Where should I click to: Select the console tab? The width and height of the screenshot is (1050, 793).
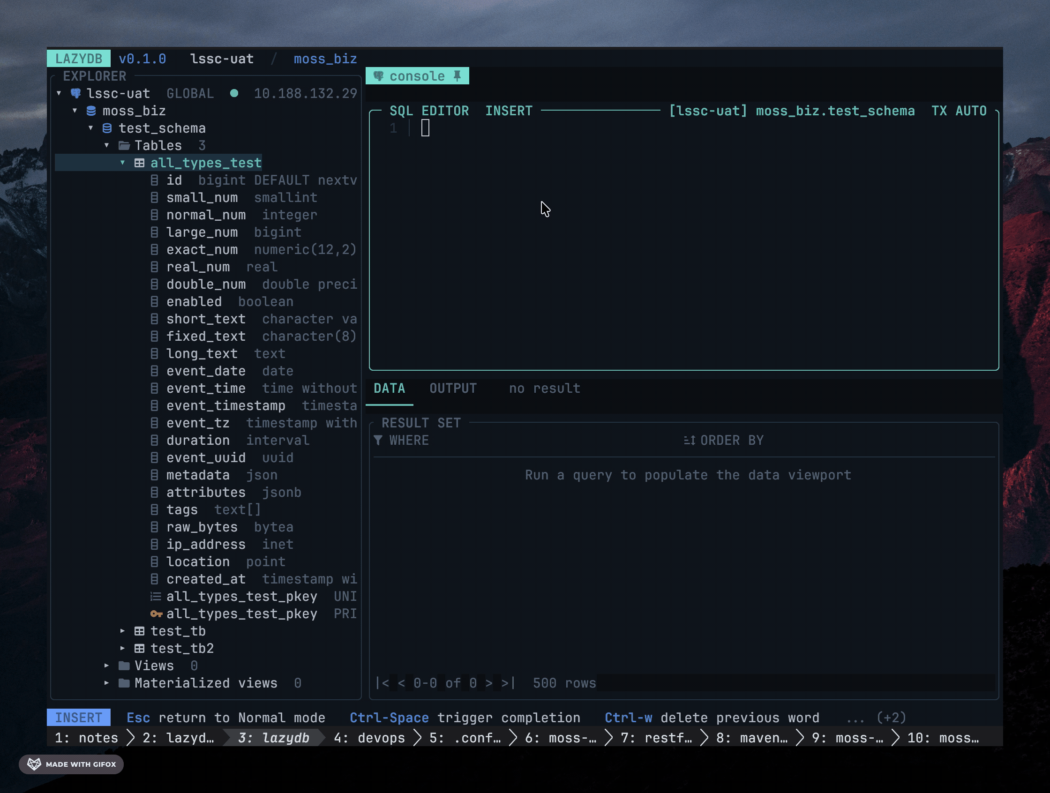[417, 76]
